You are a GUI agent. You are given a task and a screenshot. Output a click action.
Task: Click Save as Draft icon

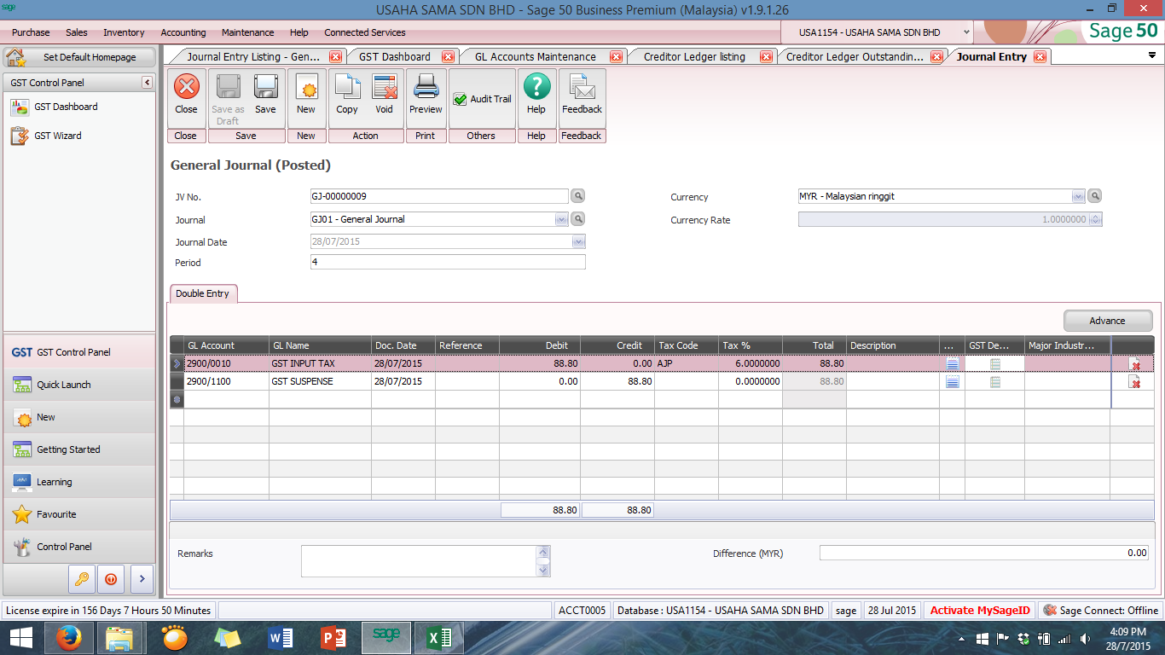[228, 99]
